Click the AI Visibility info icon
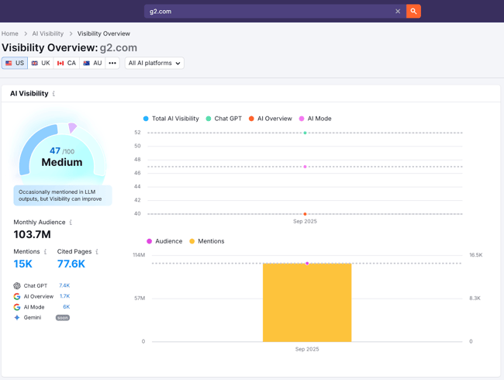 [54, 94]
